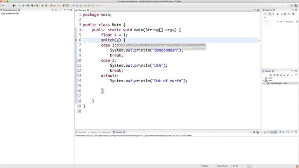Image resolution: width=299 pixels, height=168 pixels.
Task: Click the error marker on line 6
Action: click(76, 40)
